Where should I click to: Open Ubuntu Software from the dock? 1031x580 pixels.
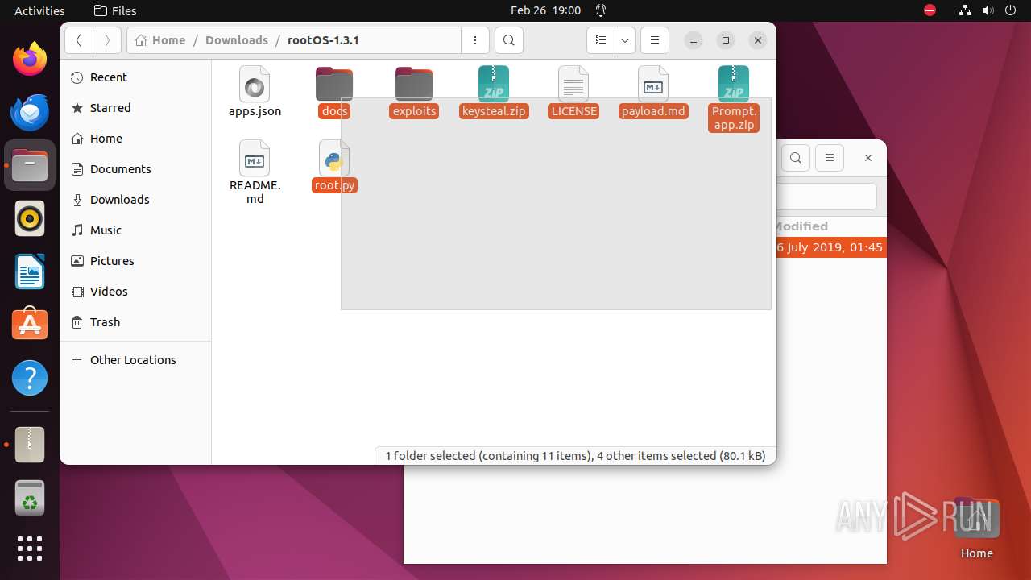(x=30, y=325)
